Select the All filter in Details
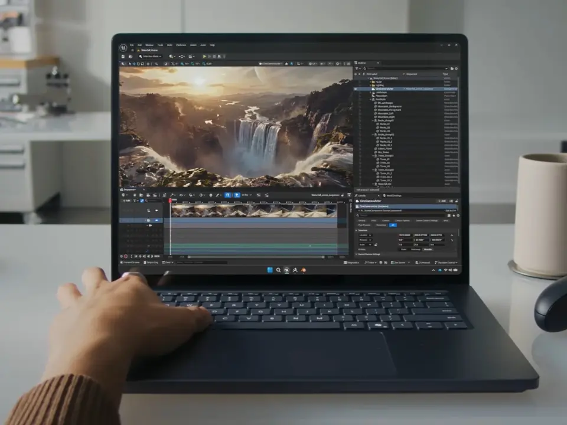 coord(393,225)
